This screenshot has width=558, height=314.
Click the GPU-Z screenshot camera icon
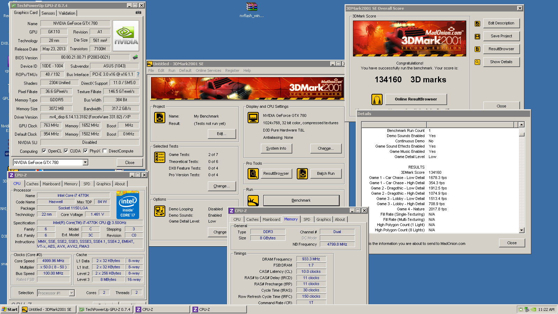138,13
